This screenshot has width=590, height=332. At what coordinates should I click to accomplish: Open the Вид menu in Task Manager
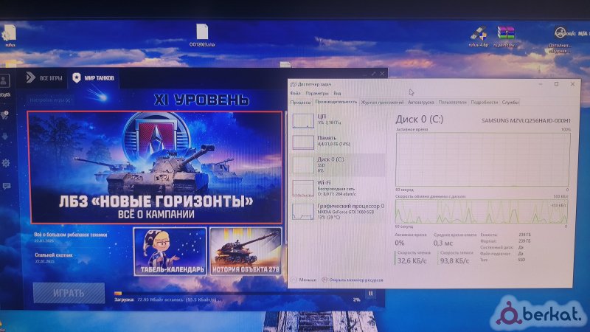click(337, 93)
